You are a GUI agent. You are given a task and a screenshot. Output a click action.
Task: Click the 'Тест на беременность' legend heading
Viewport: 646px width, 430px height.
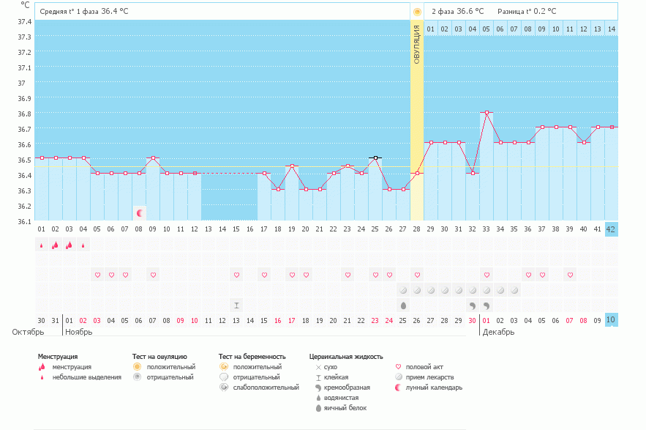pos(252,357)
